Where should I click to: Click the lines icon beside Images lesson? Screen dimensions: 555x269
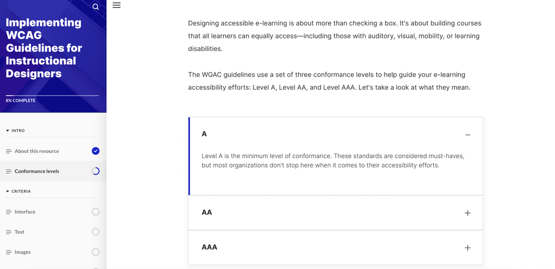coord(8,252)
